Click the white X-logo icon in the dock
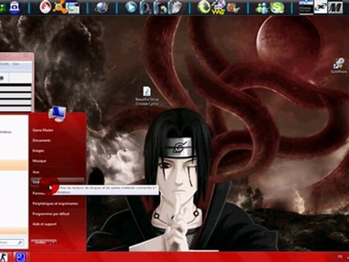 coord(321,7)
